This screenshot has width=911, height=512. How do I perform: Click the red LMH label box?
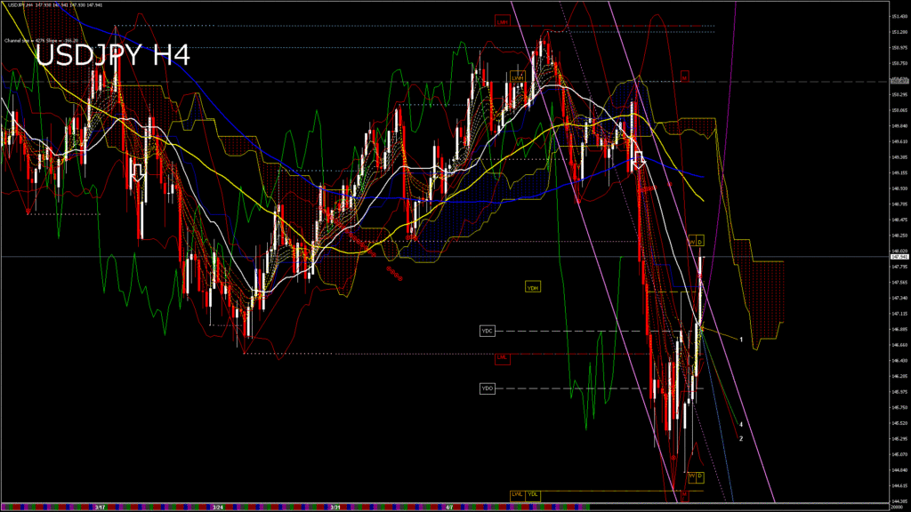pos(503,22)
